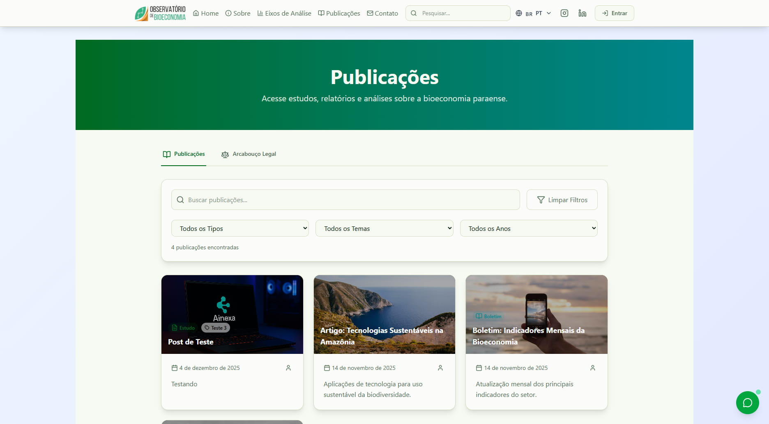Open the chat support bubble

pos(747,403)
